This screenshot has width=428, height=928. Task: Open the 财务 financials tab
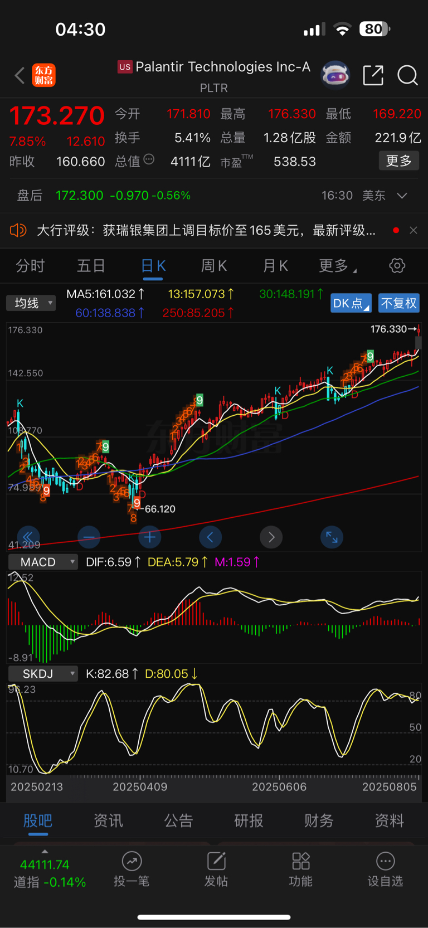click(x=319, y=820)
